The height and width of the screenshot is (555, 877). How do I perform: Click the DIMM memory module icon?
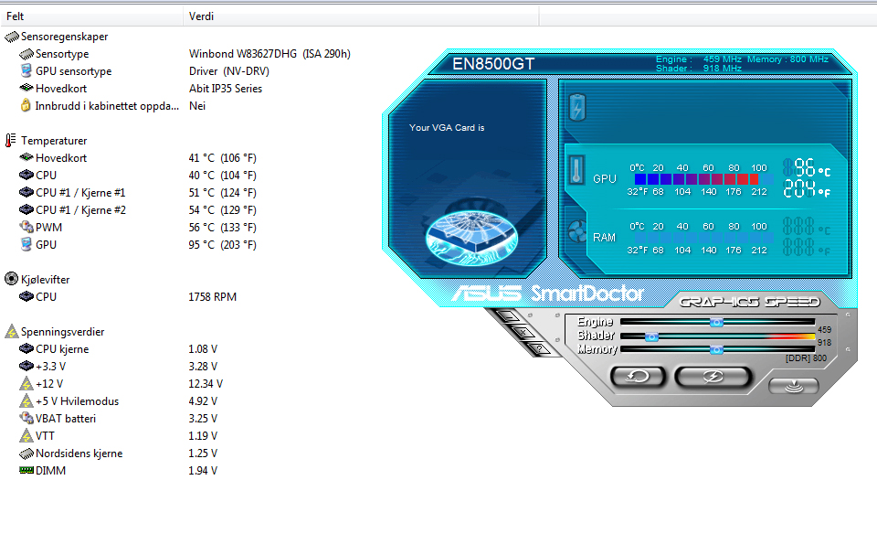26,471
